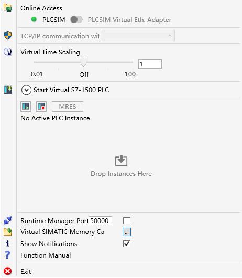Click the Virtual Time Scaling clock icon
This screenshot has height=278, width=242.
pos(8,52)
